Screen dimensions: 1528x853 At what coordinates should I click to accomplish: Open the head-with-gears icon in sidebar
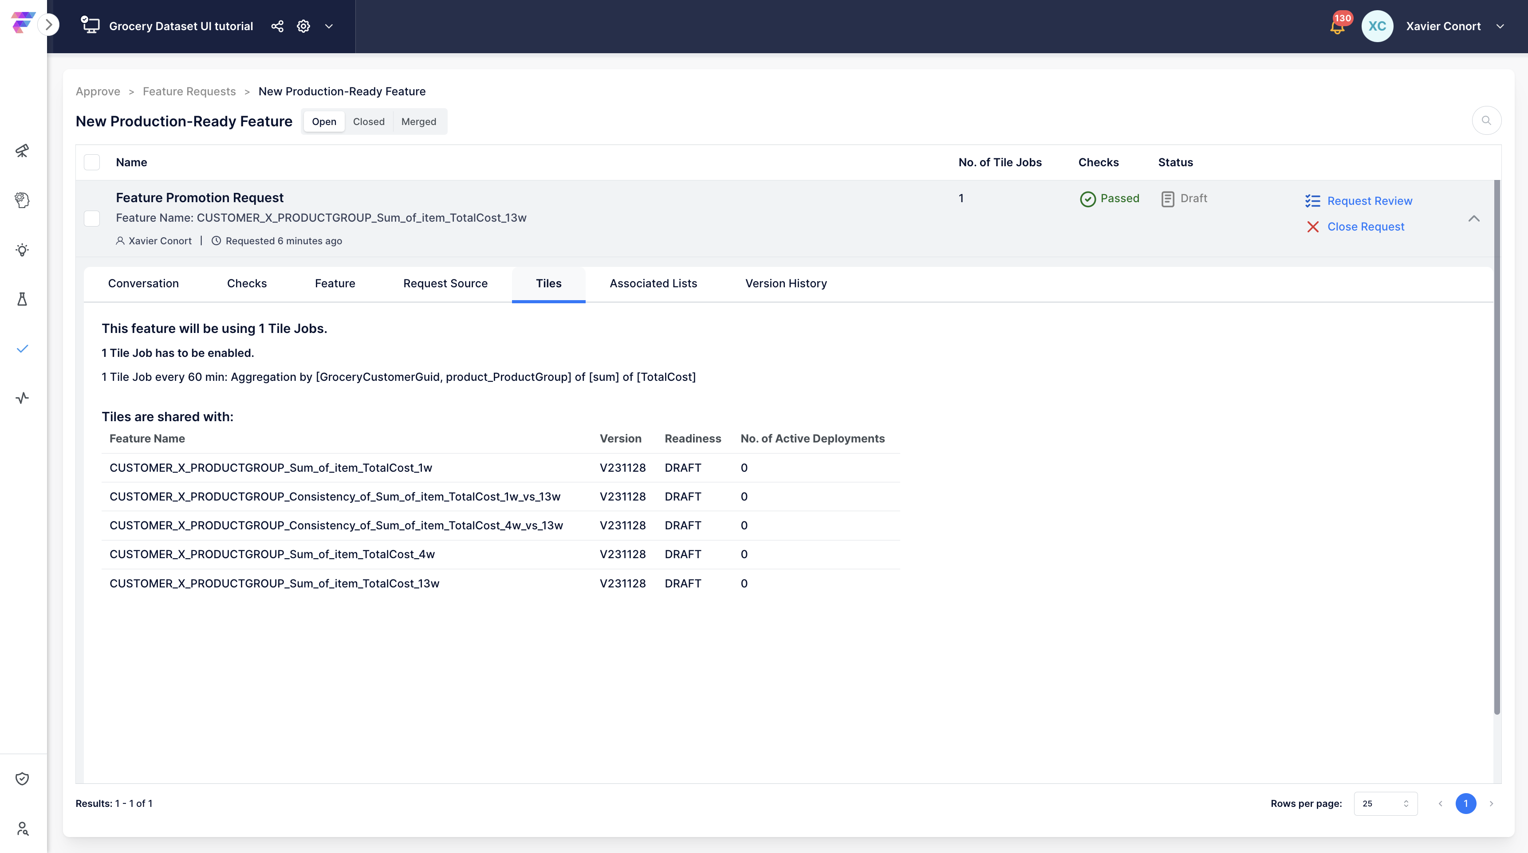coord(23,200)
